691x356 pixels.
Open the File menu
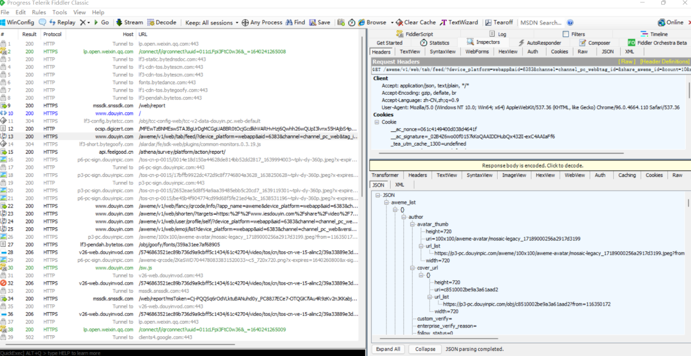[5, 12]
